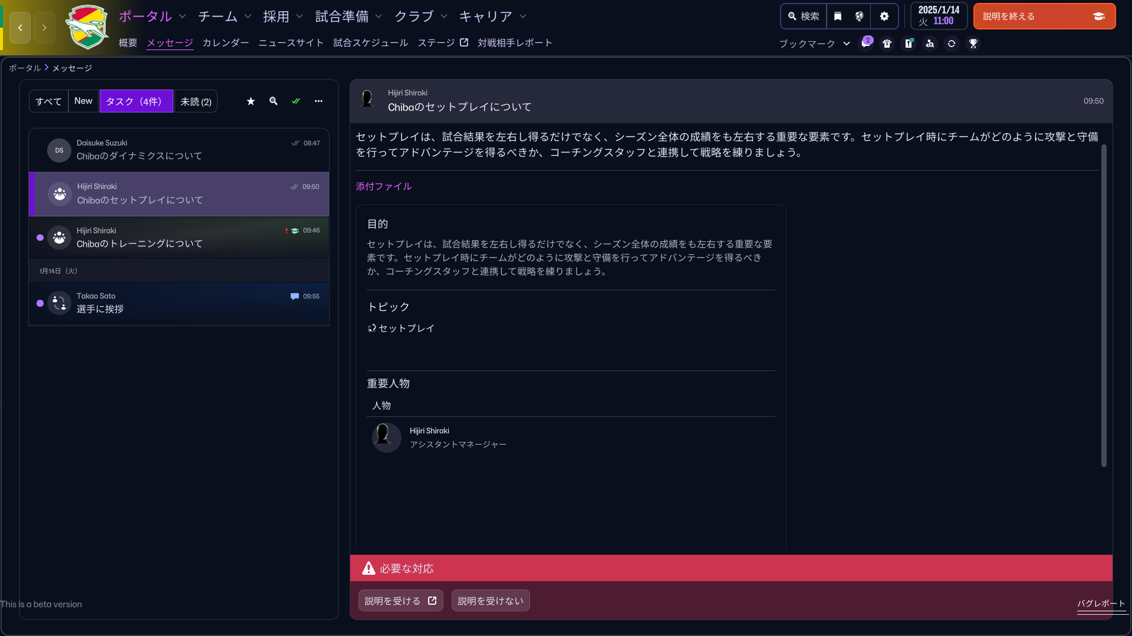Open the カレンダー sub-tab
The image size is (1132, 636).
[x=226, y=43]
